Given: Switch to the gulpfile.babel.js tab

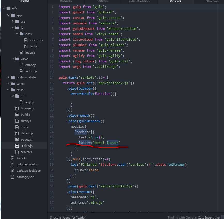Looking at the screenshot, I should 139,1.
